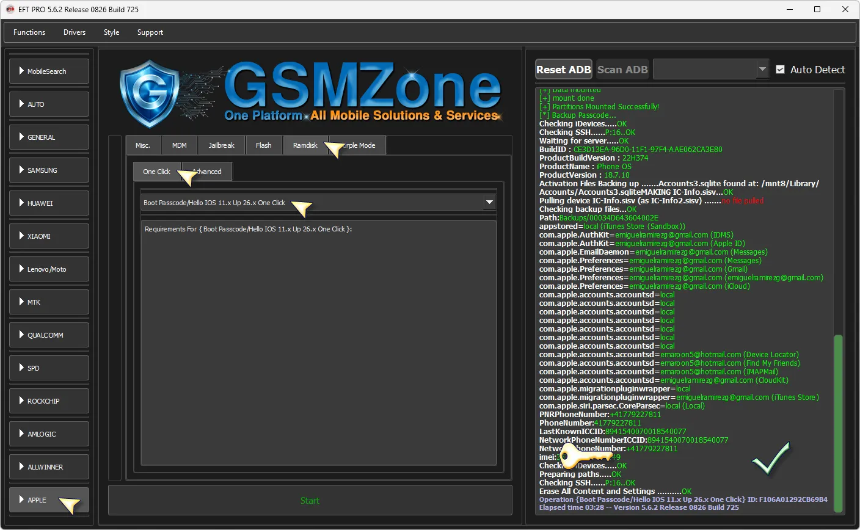Open the ROCKCHIP sidebar section

(49, 401)
